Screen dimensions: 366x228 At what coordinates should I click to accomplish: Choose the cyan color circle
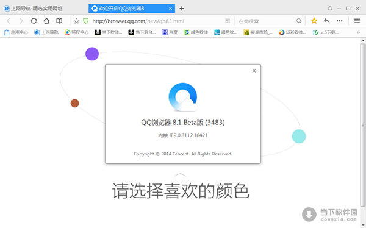pos(299,137)
